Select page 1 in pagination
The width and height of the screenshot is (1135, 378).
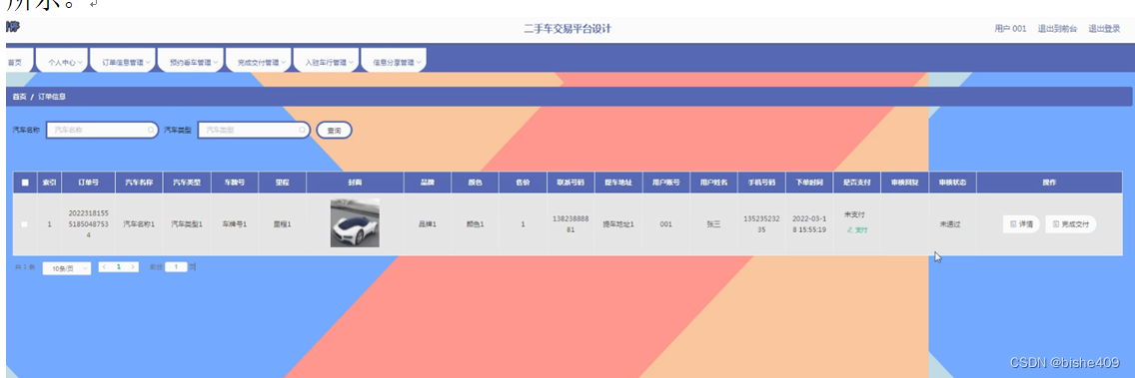(x=118, y=266)
